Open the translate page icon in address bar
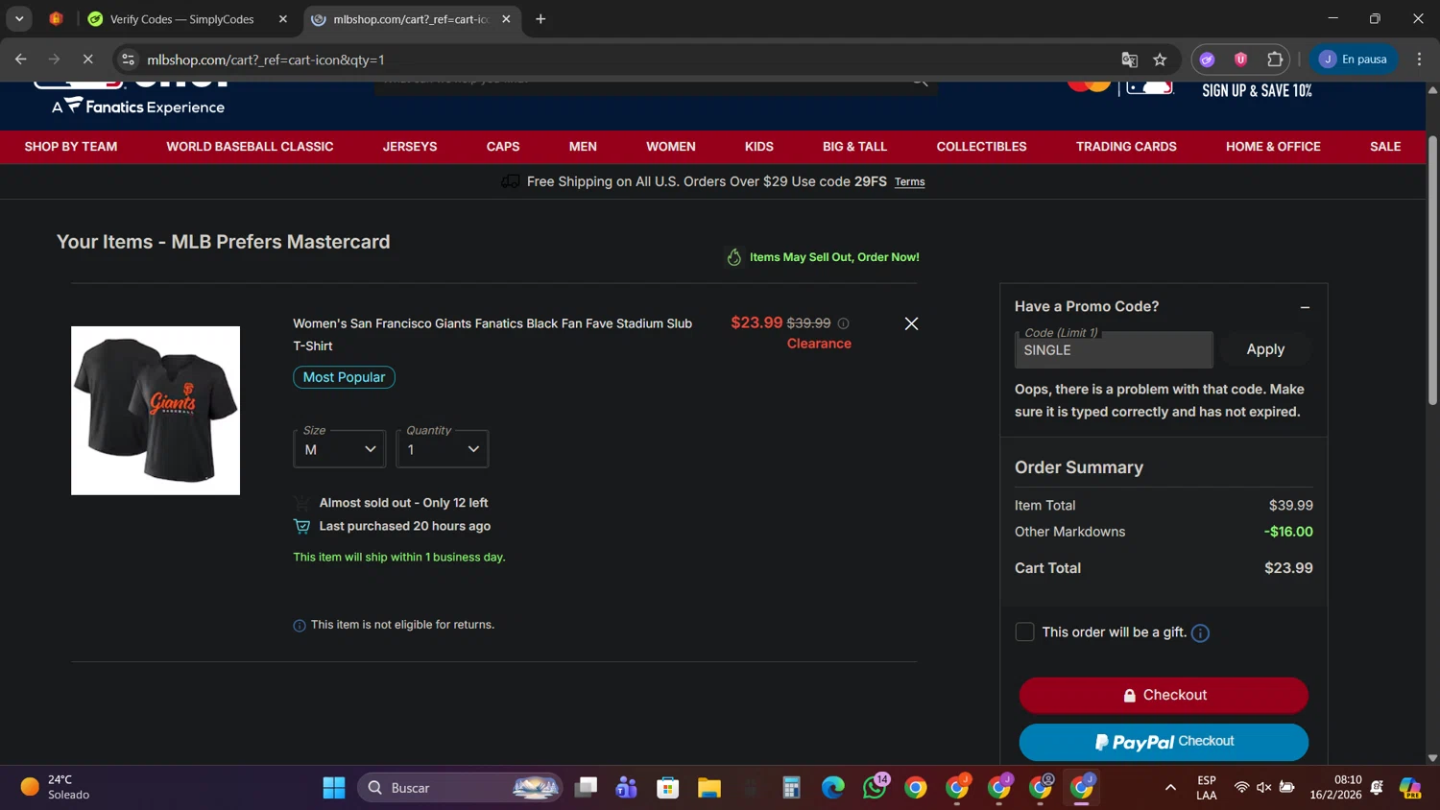 1130,60
